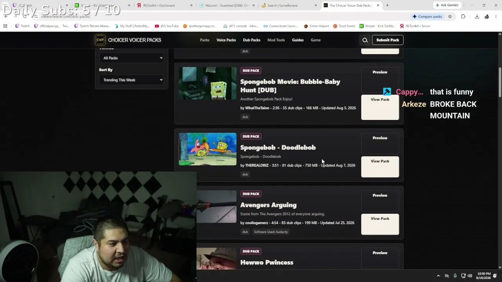This screenshot has height=282, width=502.
Task: Open the Toast Home bookmark
Action: point(344,26)
